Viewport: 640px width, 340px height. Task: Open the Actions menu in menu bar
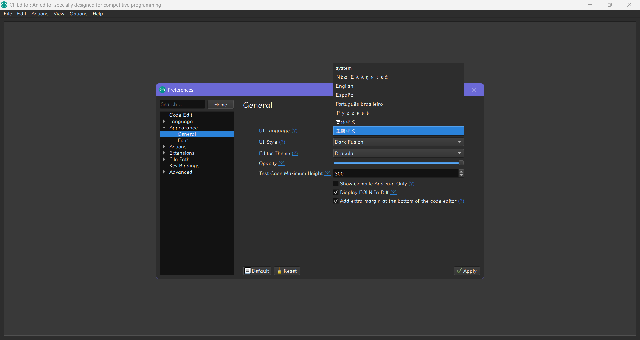40,14
